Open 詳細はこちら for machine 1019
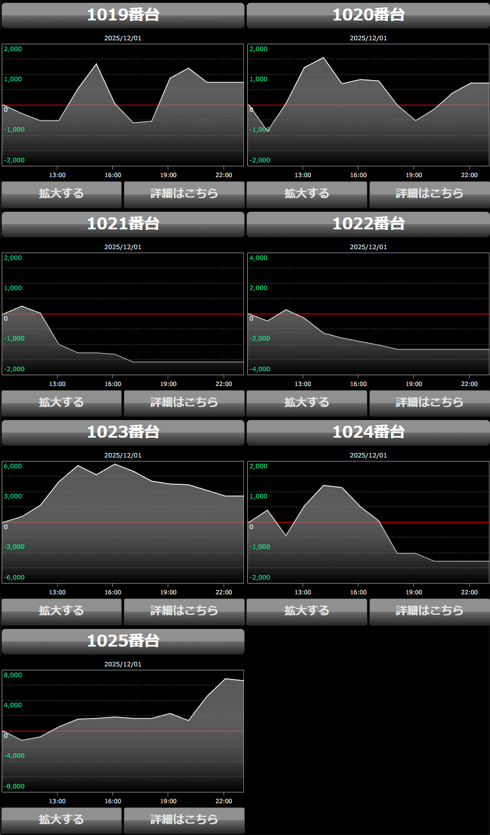The height and width of the screenshot is (835, 490). tap(184, 194)
